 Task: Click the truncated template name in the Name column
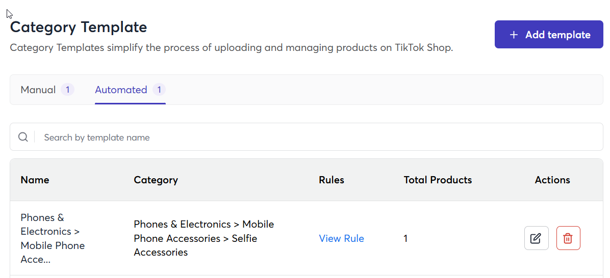tap(53, 238)
